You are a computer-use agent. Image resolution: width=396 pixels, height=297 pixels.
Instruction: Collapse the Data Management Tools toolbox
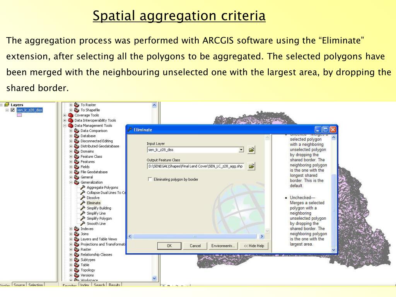pyautogui.click(x=65, y=126)
